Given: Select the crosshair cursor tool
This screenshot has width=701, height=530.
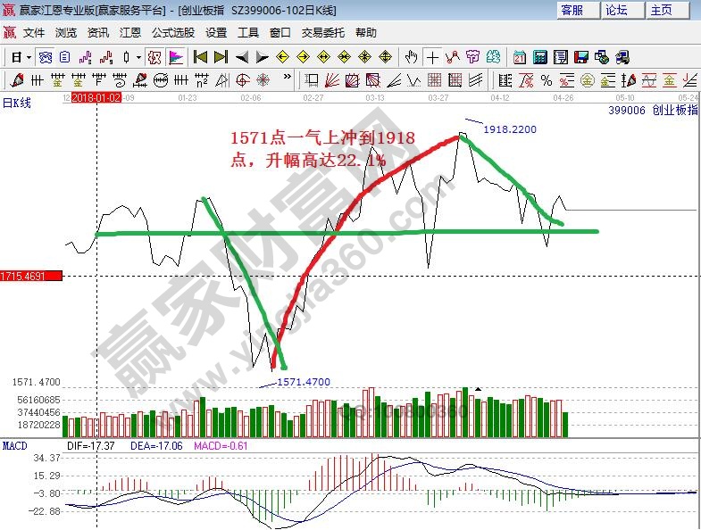Looking at the screenshot, I should pos(433,57).
